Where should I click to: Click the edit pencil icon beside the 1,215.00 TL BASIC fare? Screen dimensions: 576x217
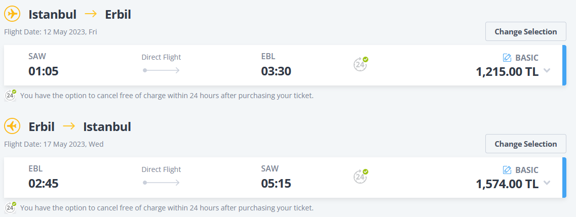click(507, 58)
